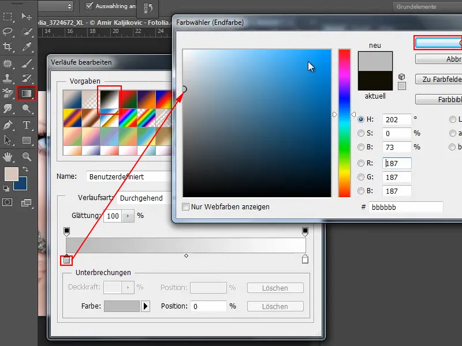The height and width of the screenshot is (346, 462).
Task: Toggle Quick Mask mode
Action: click(8, 202)
